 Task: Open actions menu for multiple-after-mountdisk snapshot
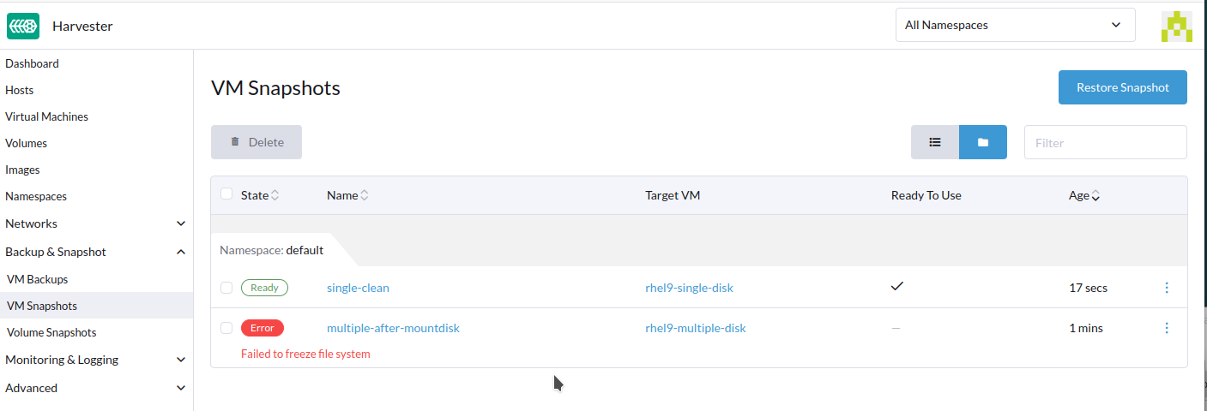[x=1167, y=328]
